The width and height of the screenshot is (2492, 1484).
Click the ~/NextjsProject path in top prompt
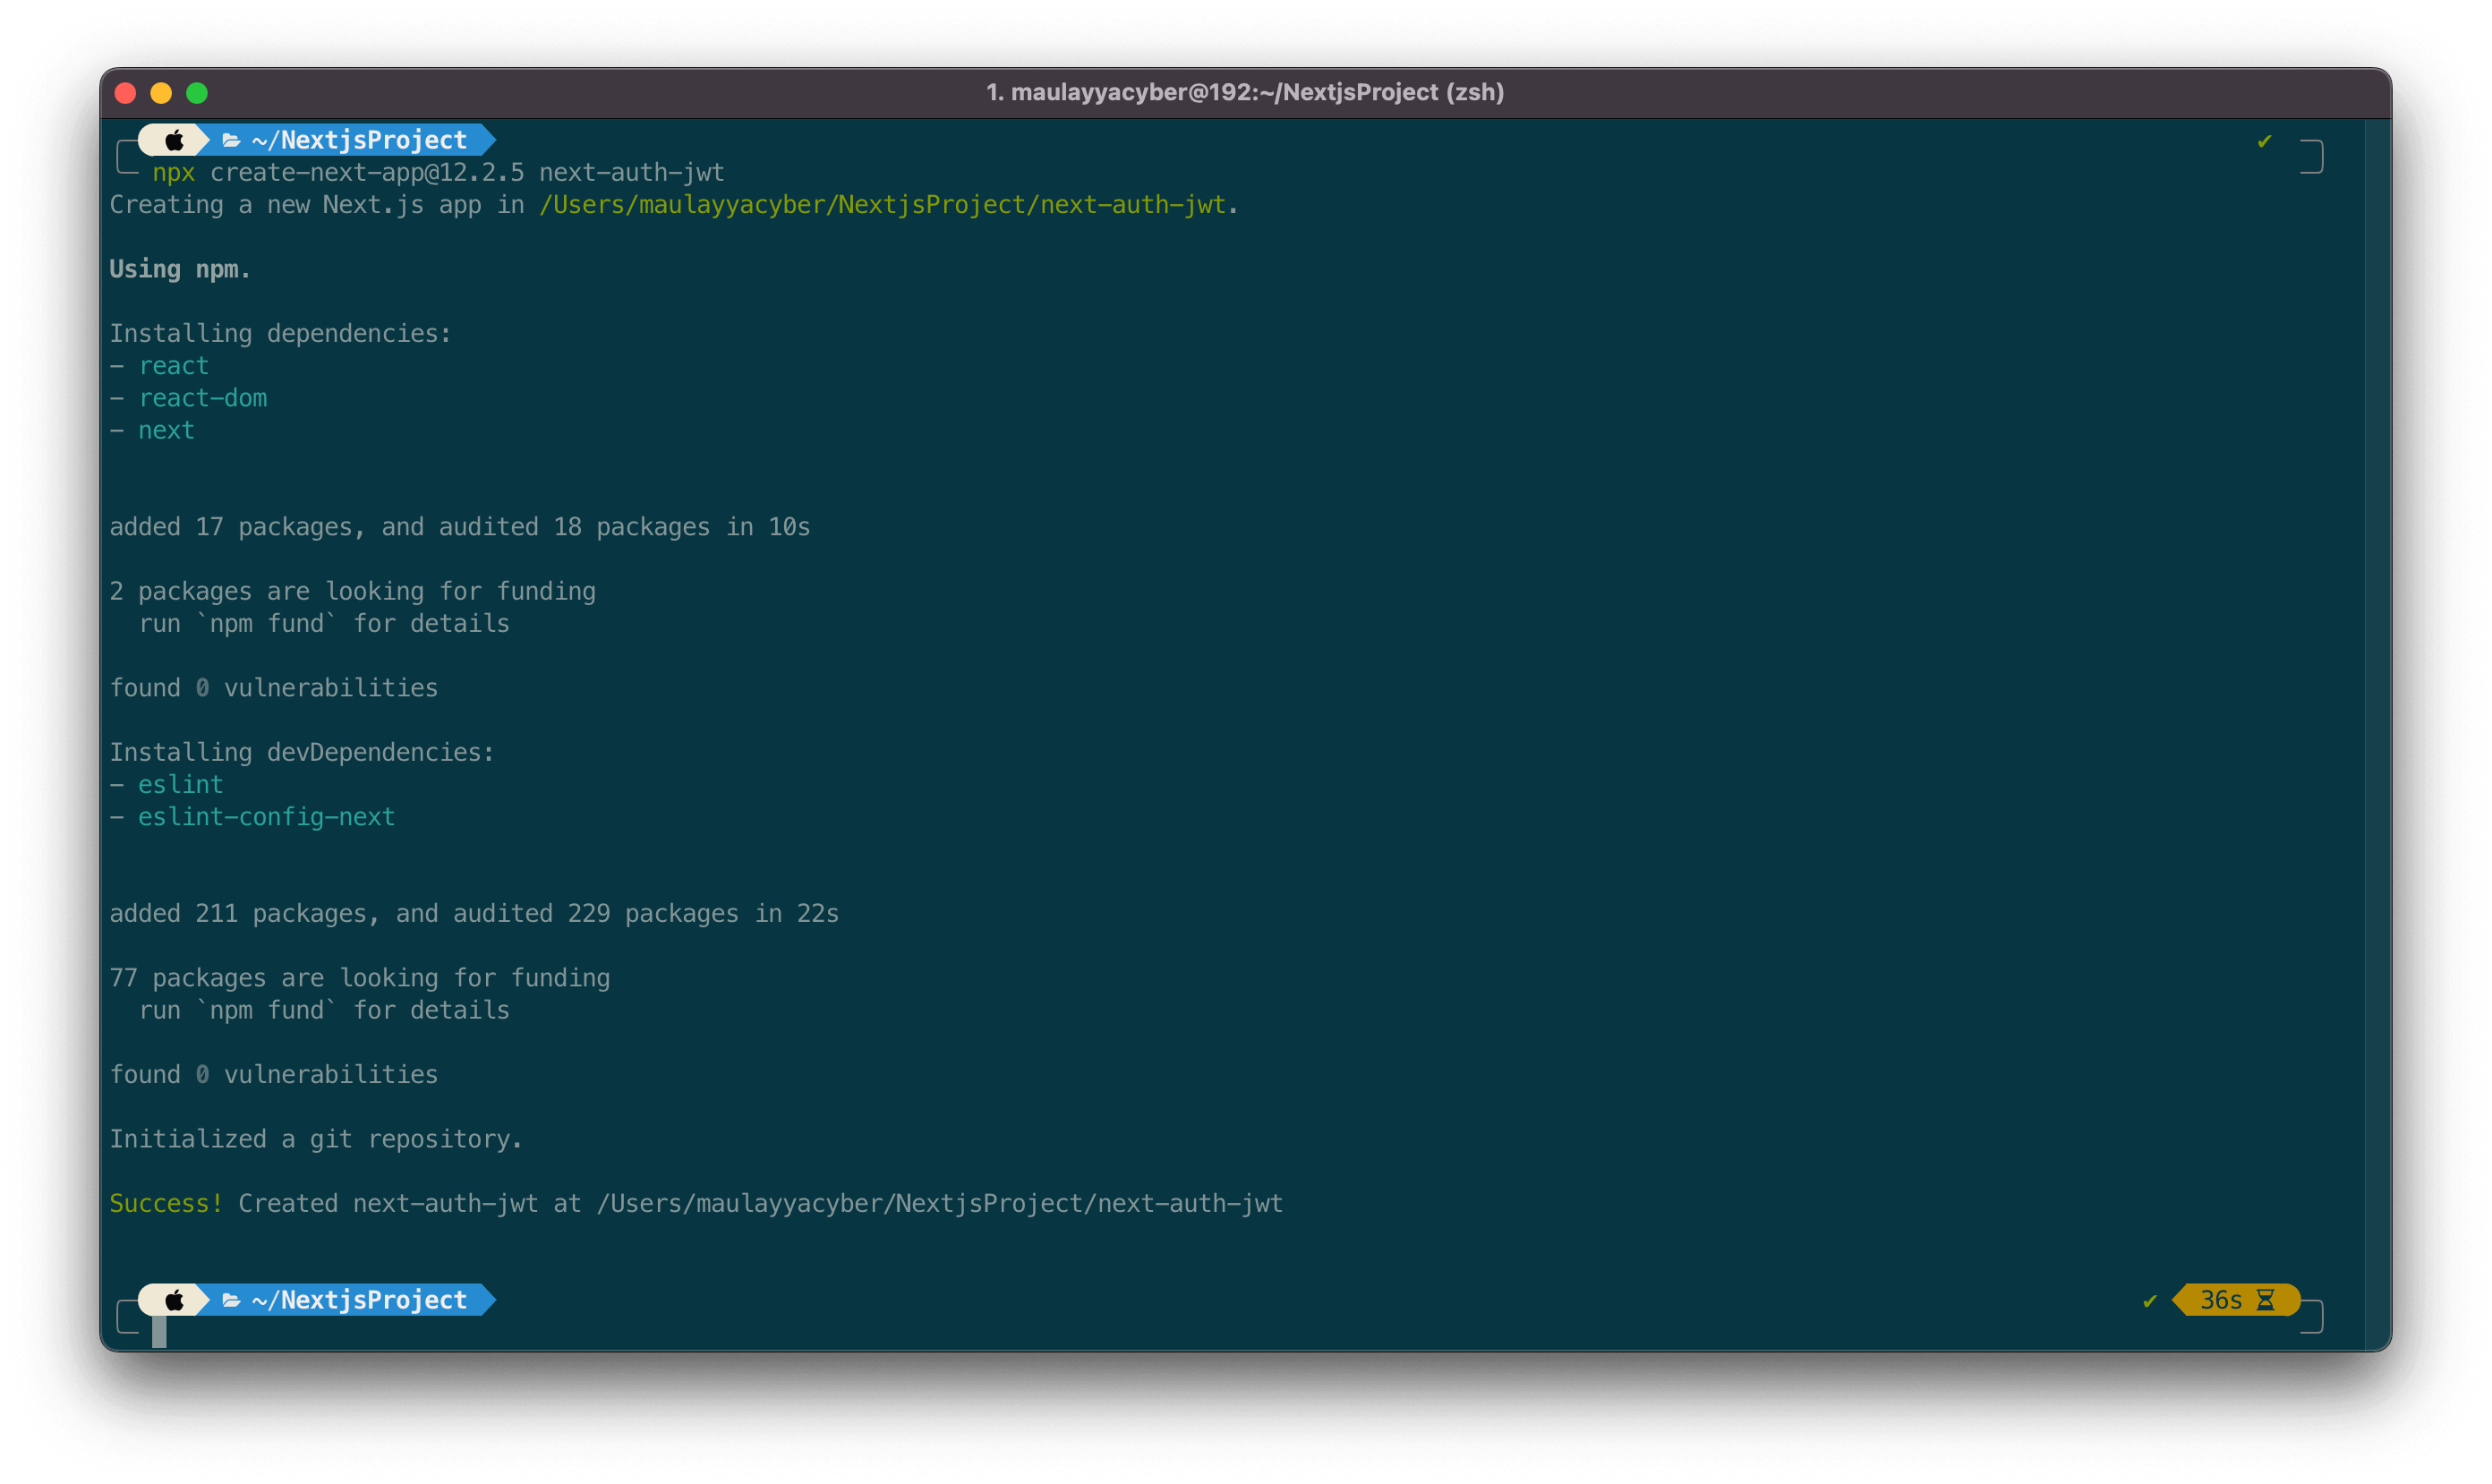[x=359, y=140]
